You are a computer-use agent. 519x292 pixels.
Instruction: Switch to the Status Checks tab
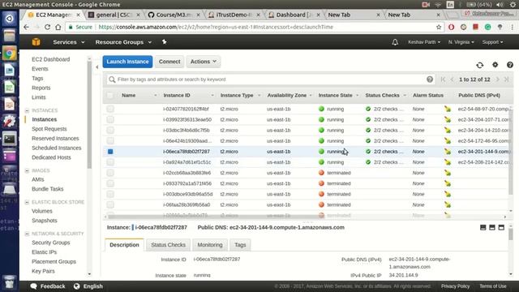168,245
